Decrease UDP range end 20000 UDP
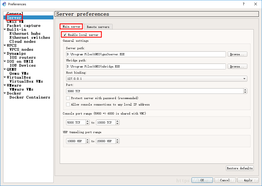The image size is (262, 186). (x=117, y=142)
